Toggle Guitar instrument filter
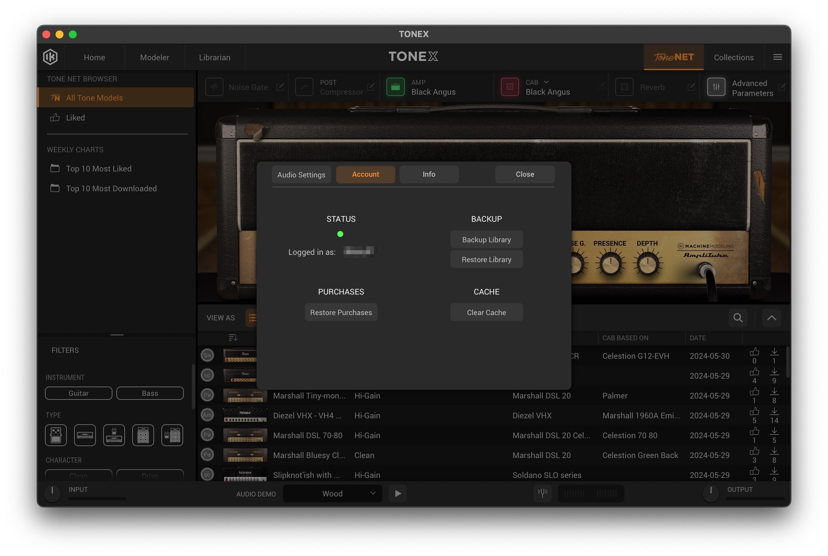 point(78,393)
